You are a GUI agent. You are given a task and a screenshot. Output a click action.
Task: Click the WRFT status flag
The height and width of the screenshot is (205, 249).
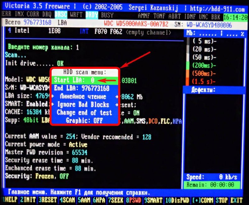pyautogui.click(x=76, y=15)
